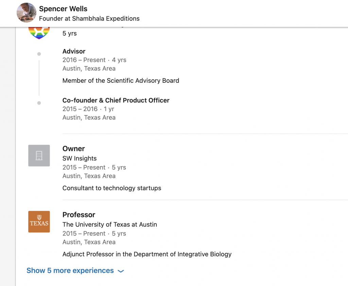Click the Adjunct Professor Integrative Biology description
This screenshot has width=348, height=286.
147,254
